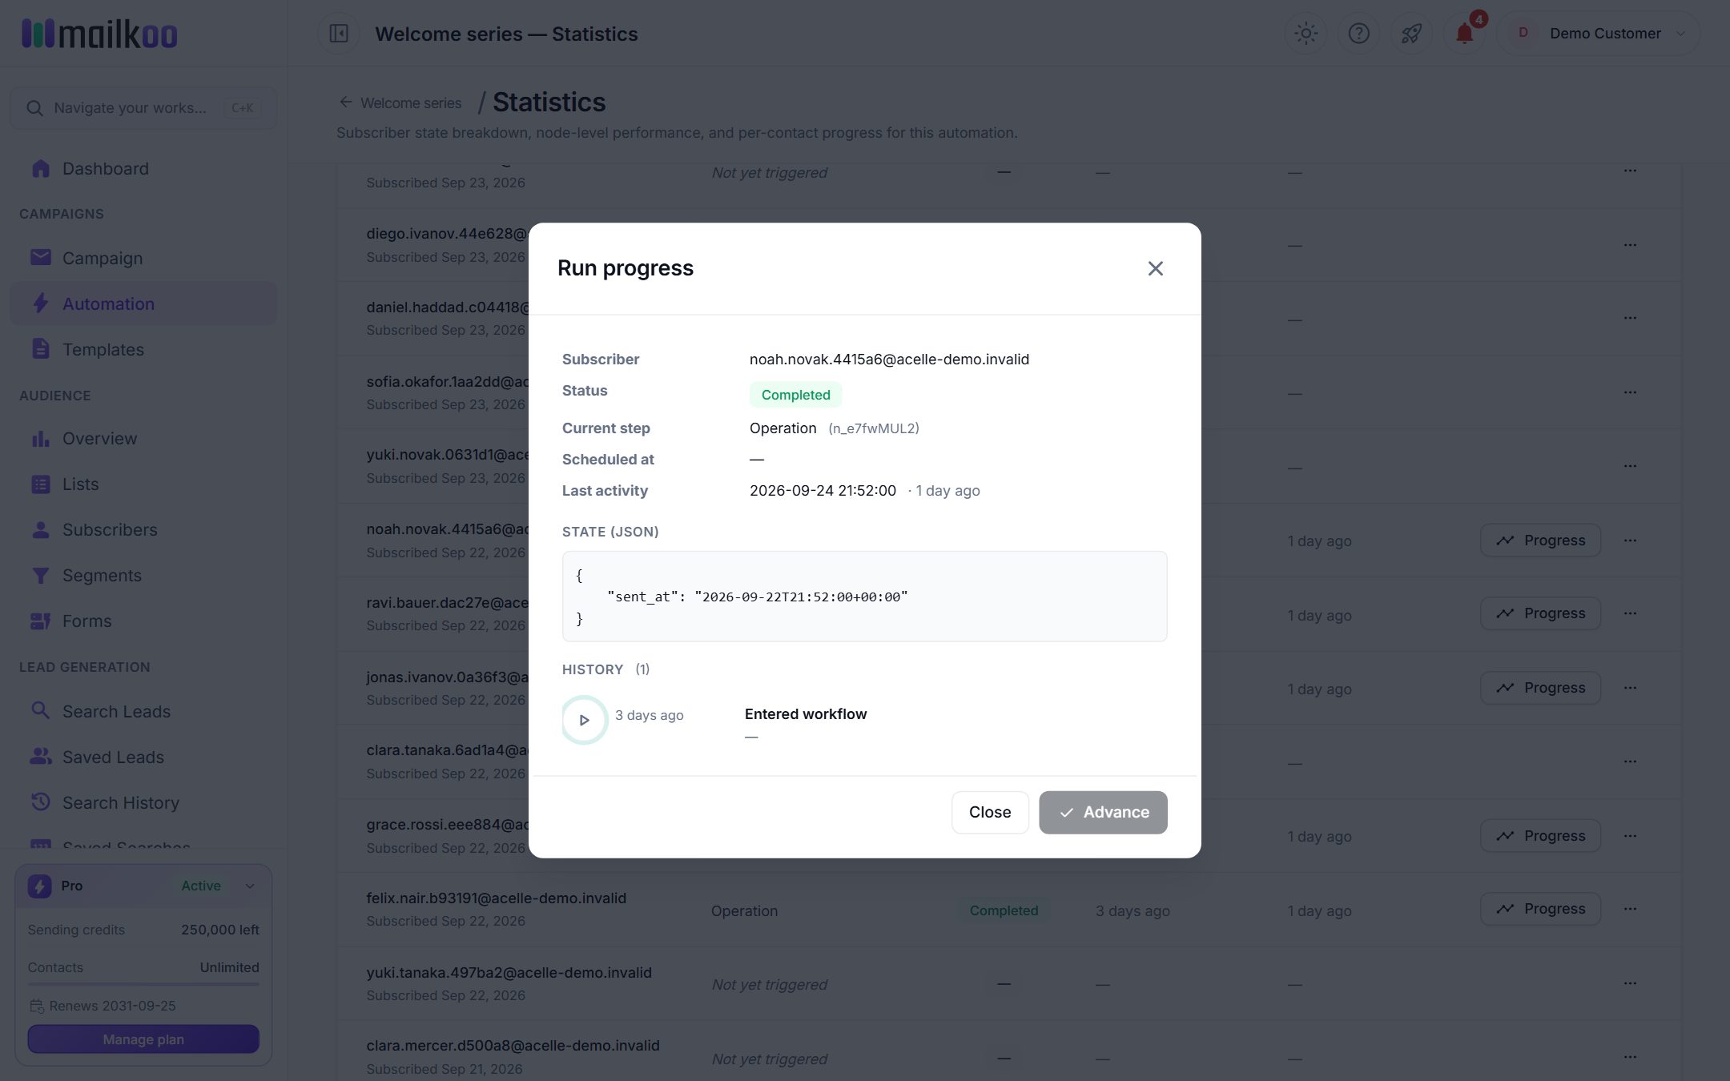Open more options for clara.mercer row

(x=1630, y=1056)
